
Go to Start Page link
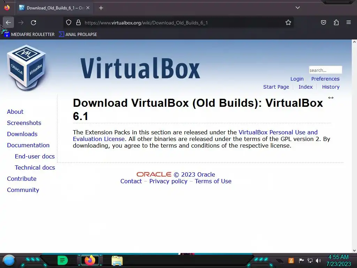coord(276,87)
